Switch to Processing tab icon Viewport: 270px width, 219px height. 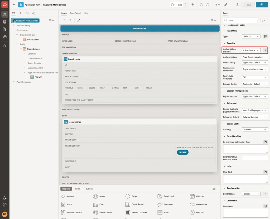(x=27, y=13)
